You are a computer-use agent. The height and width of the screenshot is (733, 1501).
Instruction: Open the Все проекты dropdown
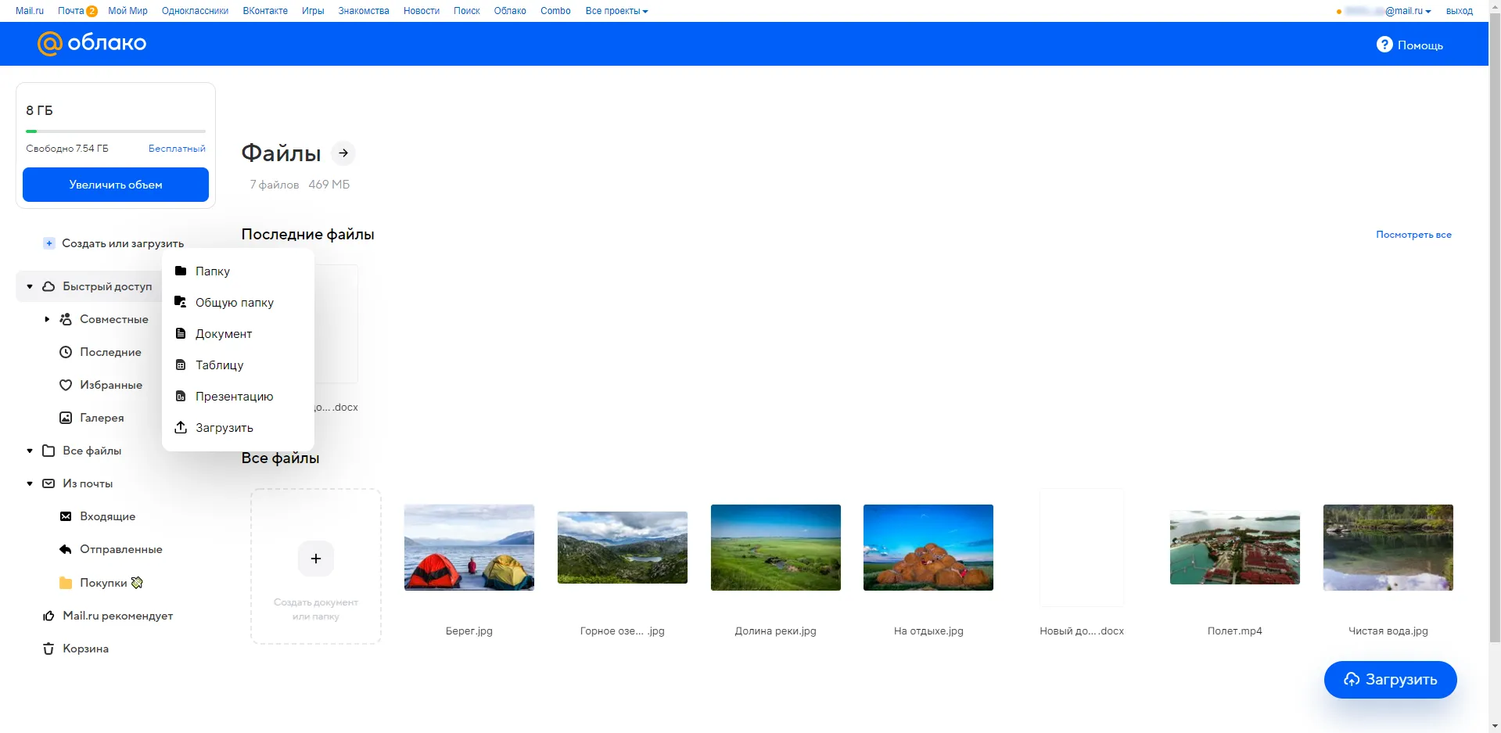[616, 11]
